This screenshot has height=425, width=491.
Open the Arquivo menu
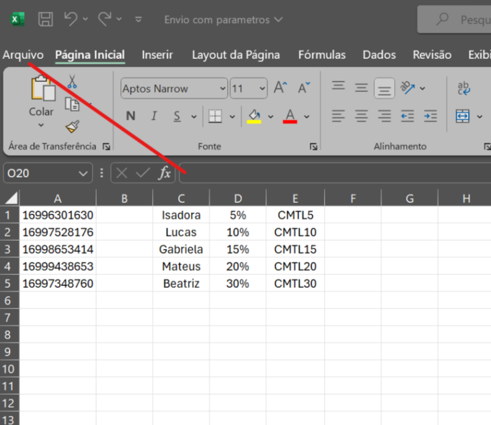pyautogui.click(x=23, y=55)
